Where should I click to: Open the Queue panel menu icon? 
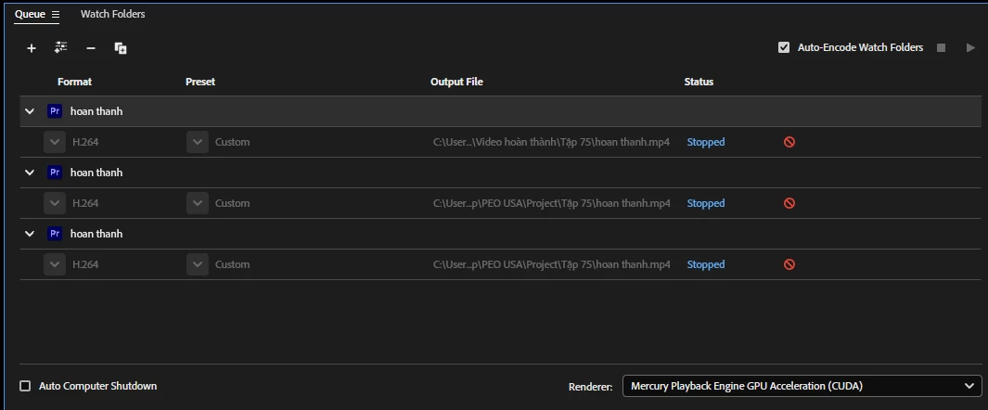tap(56, 14)
